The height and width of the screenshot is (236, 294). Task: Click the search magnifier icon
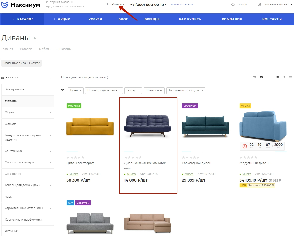pyautogui.click(x=233, y=5)
